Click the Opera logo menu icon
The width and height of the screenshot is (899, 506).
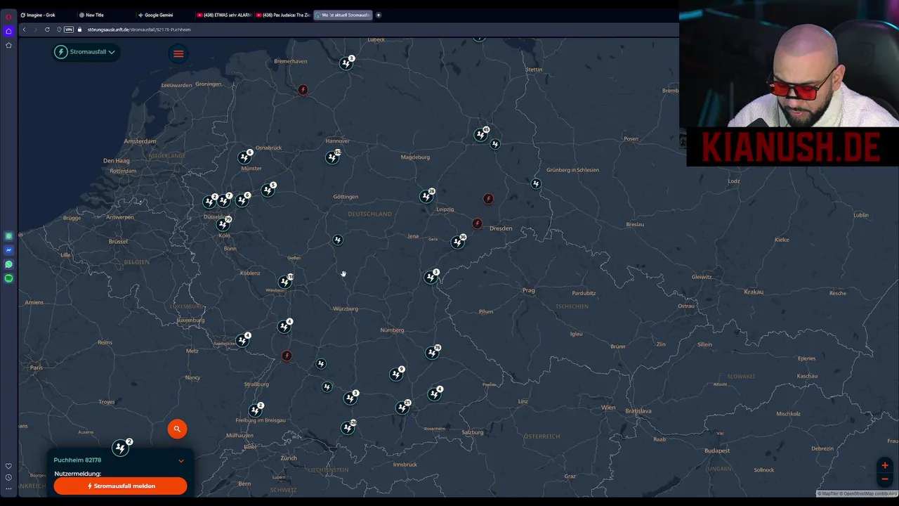coord(8,16)
